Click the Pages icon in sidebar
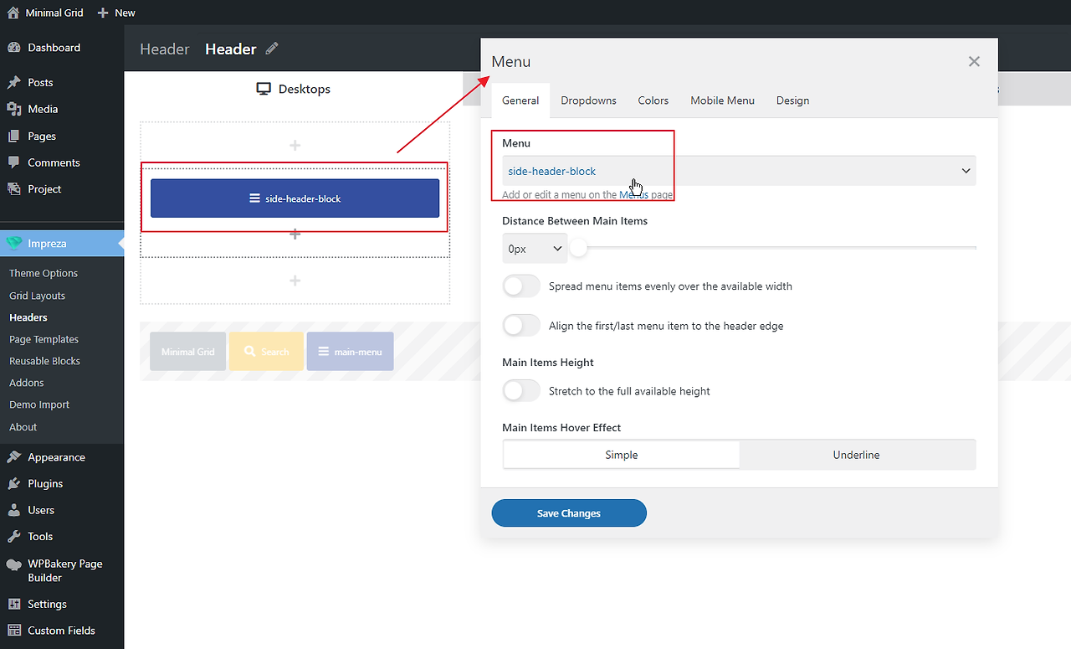 click(x=13, y=136)
